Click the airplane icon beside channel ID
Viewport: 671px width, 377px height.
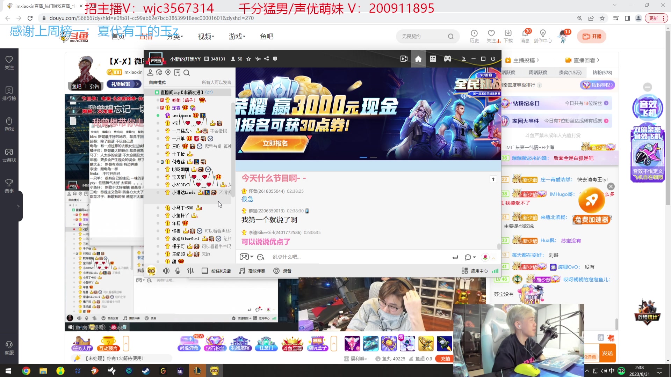[258, 59]
